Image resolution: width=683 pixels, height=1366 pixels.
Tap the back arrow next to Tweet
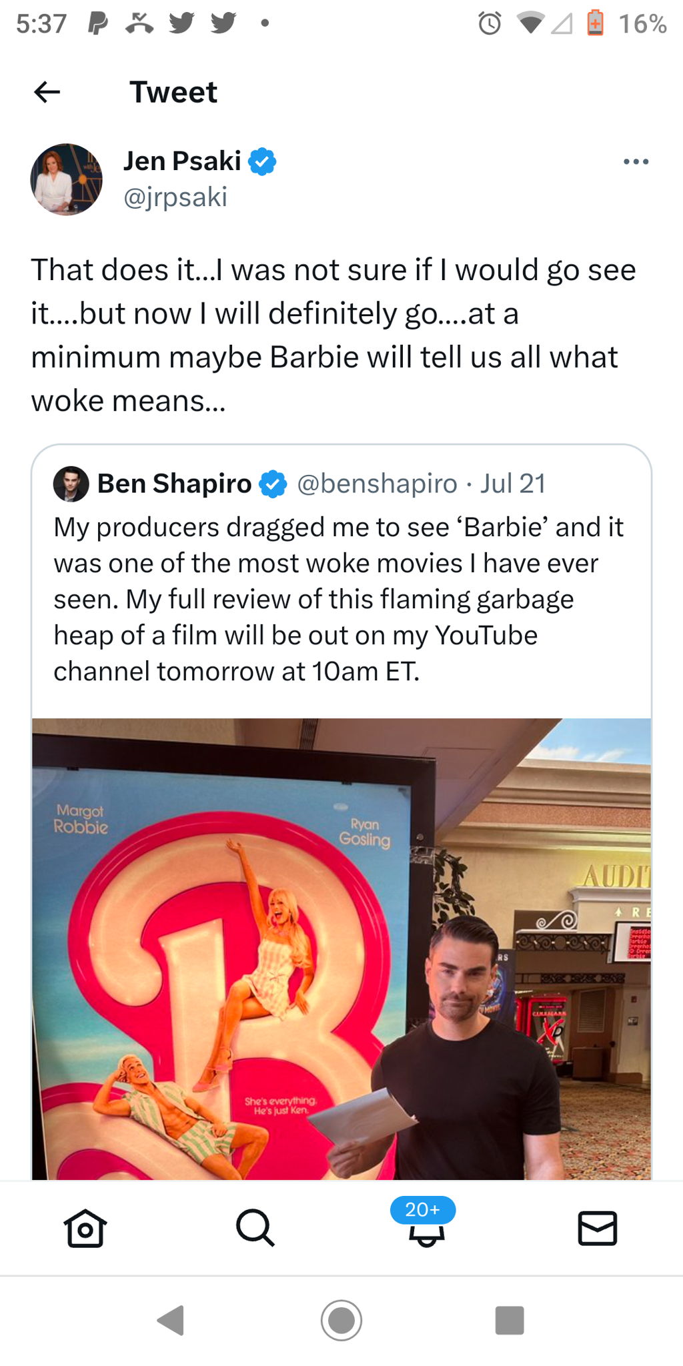[47, 92]
